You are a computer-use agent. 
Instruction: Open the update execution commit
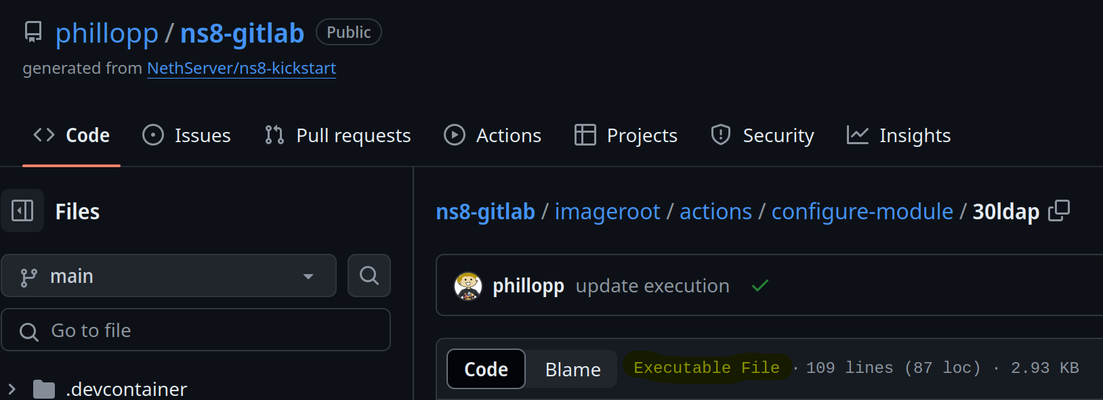[x=652, y=285]
